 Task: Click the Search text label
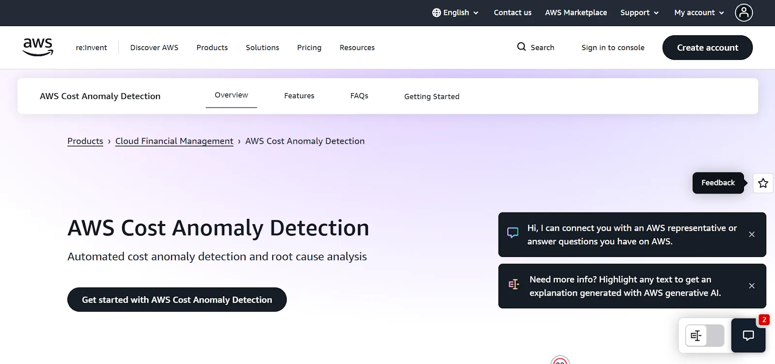coord(542,47)
